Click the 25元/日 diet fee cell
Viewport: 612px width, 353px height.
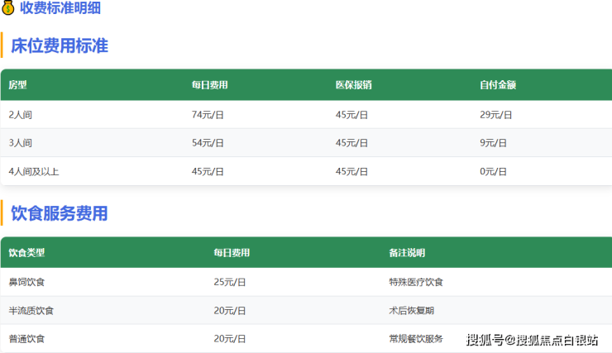(x=230, y=283)
